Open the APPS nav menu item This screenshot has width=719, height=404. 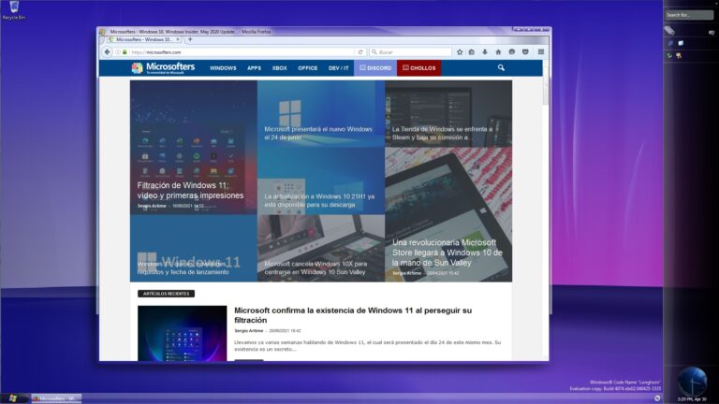[254, 68]
